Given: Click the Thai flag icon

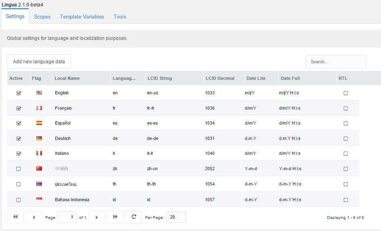Looking at the screenshot, I should coord(39,184).
